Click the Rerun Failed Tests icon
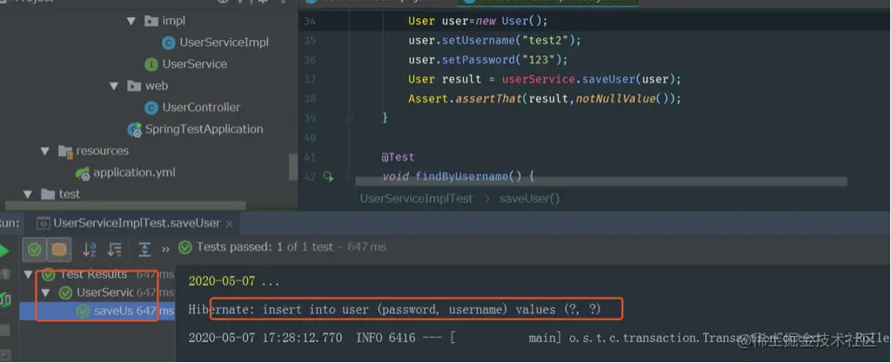 click(x=5, y=299)
